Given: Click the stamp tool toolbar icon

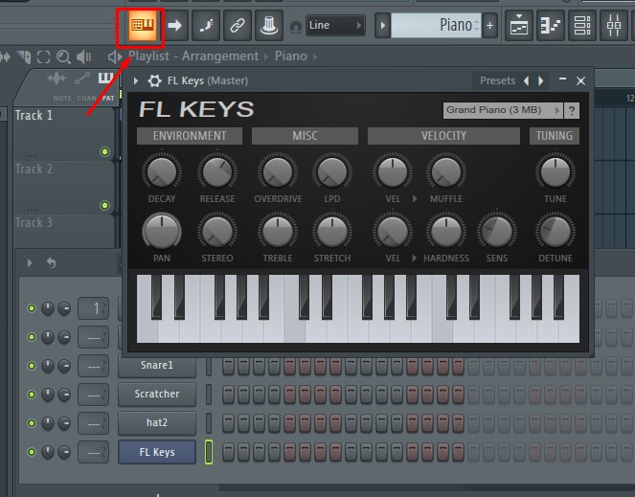Looking at the screenshot, I should coord(269,26).
